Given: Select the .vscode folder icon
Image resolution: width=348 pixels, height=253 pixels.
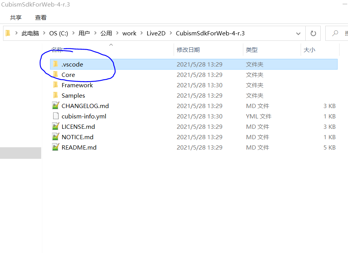Looking at the screenshot, I should [55, 64].
